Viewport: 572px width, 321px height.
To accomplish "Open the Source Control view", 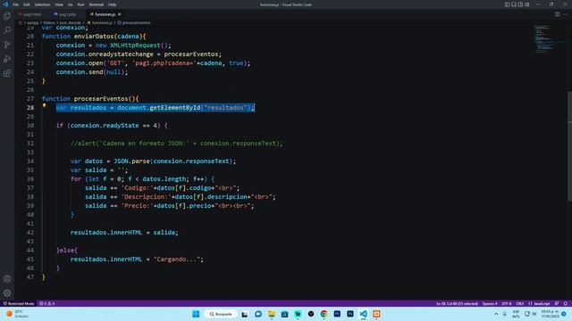I will 7,45.
